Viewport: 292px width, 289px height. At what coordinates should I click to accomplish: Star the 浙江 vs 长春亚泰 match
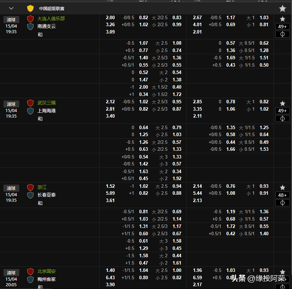point(282,188)
